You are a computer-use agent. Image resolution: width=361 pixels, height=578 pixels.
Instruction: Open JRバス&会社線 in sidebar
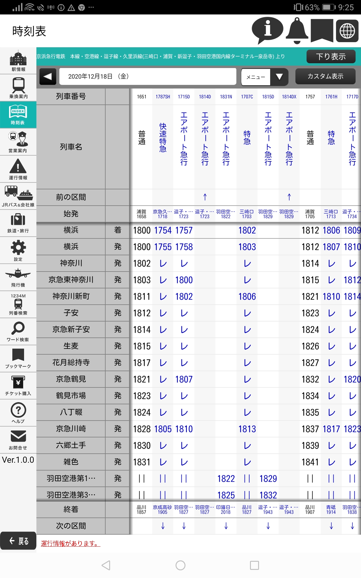(18, 196)
